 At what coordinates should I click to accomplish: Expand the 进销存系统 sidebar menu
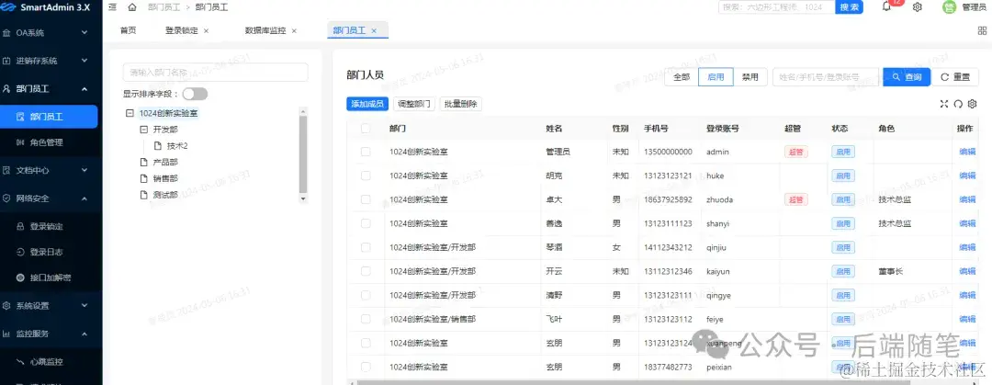tap(49, 61)
